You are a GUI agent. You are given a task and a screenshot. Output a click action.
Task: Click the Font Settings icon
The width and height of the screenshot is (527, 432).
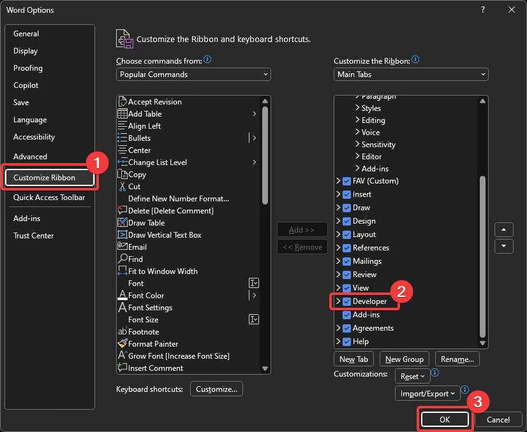122,307
